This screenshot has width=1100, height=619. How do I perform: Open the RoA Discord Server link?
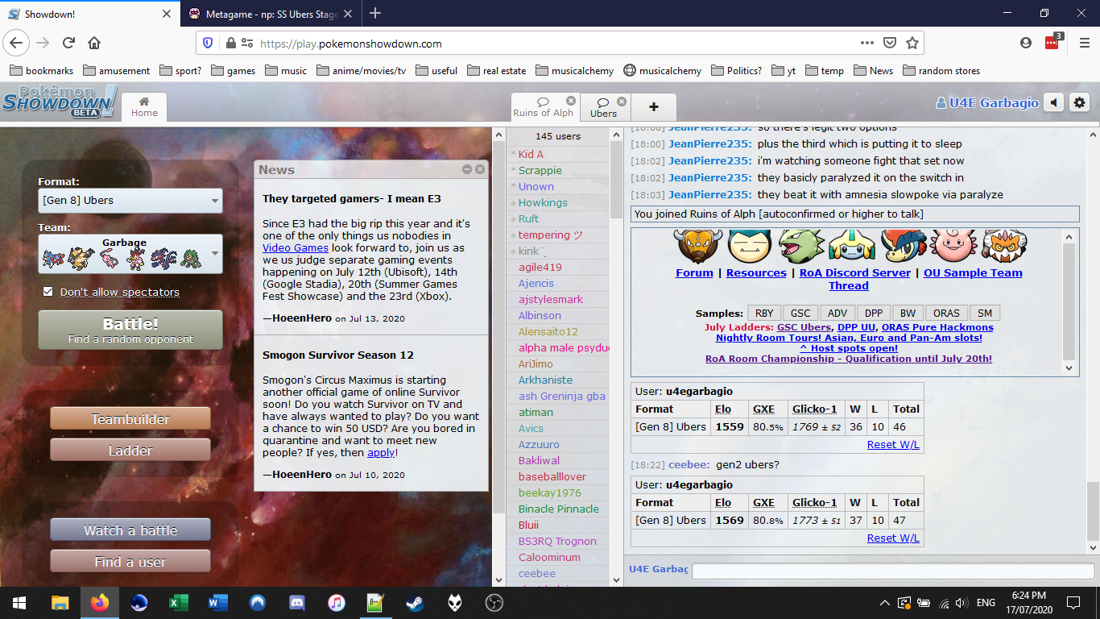pos(857,273)
